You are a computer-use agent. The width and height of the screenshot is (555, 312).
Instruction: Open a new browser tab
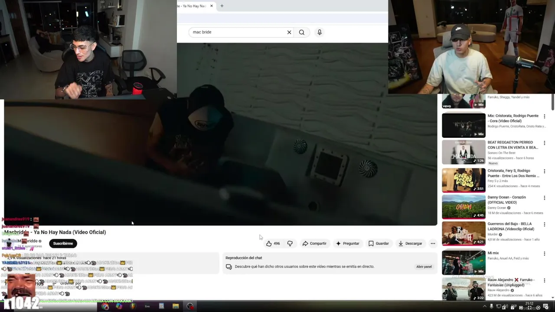click(222, 6)
